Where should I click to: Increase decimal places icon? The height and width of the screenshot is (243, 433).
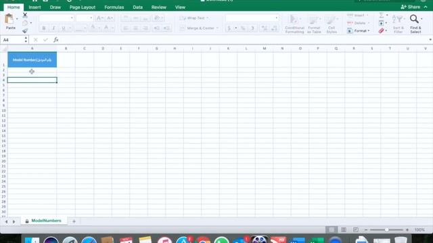click(x=265, y=28)
